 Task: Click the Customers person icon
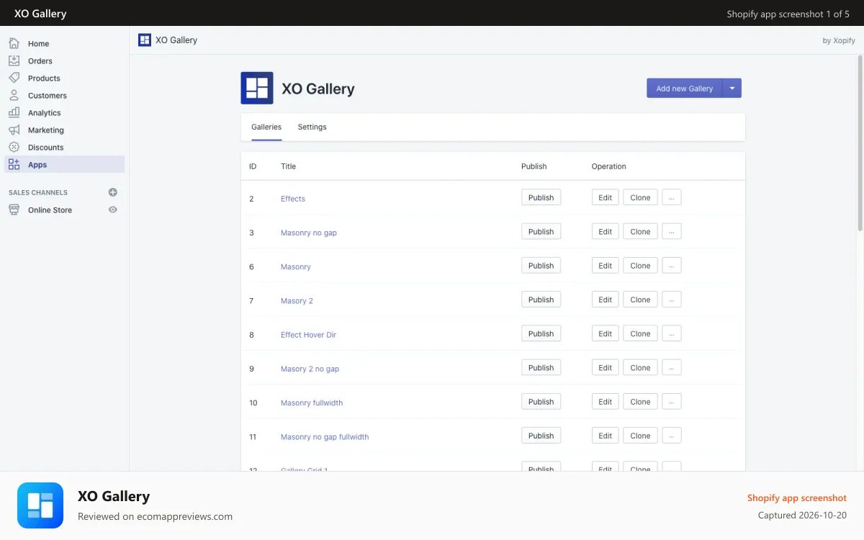(14, 95)
